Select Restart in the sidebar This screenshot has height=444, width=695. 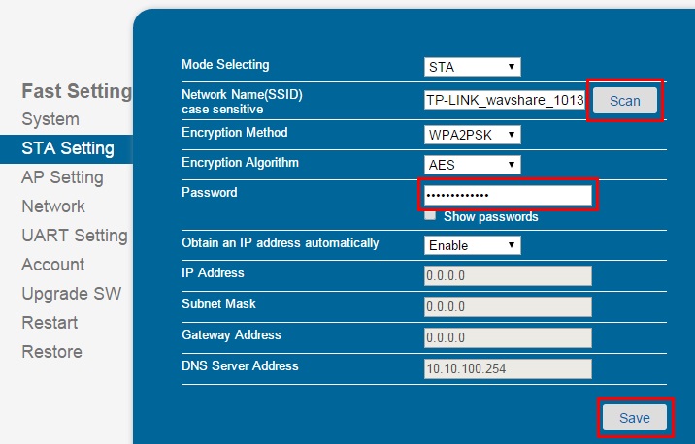[50, 322]
